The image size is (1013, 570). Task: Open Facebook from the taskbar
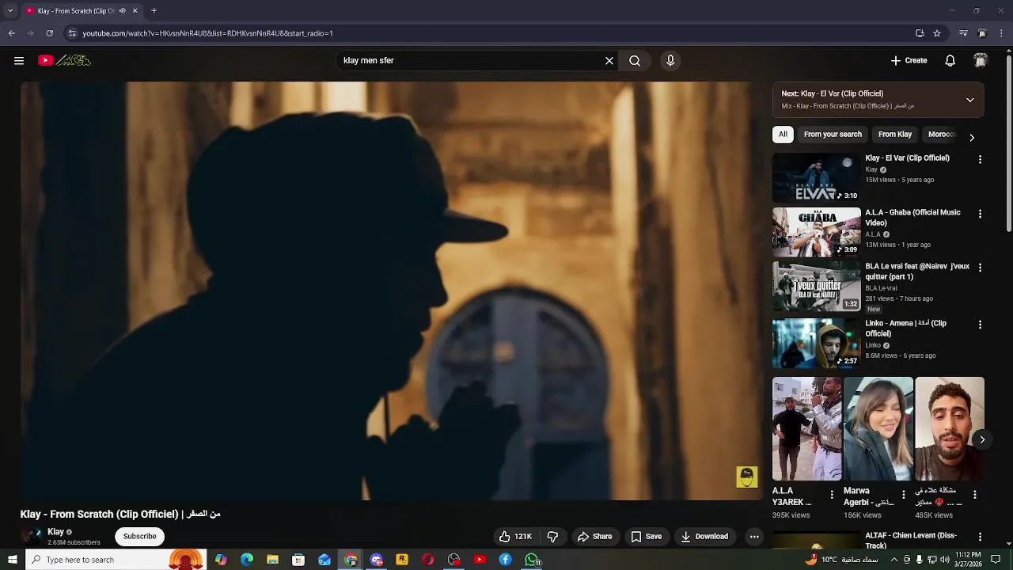505,560
